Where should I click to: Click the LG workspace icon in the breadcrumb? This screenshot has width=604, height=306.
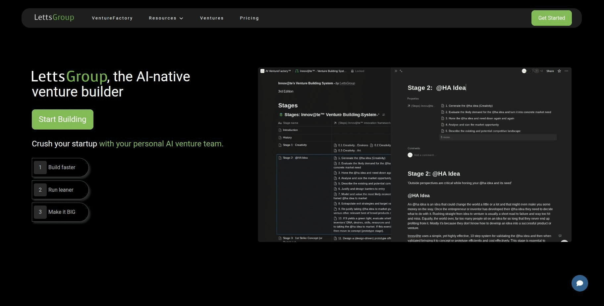pos(263,71)
